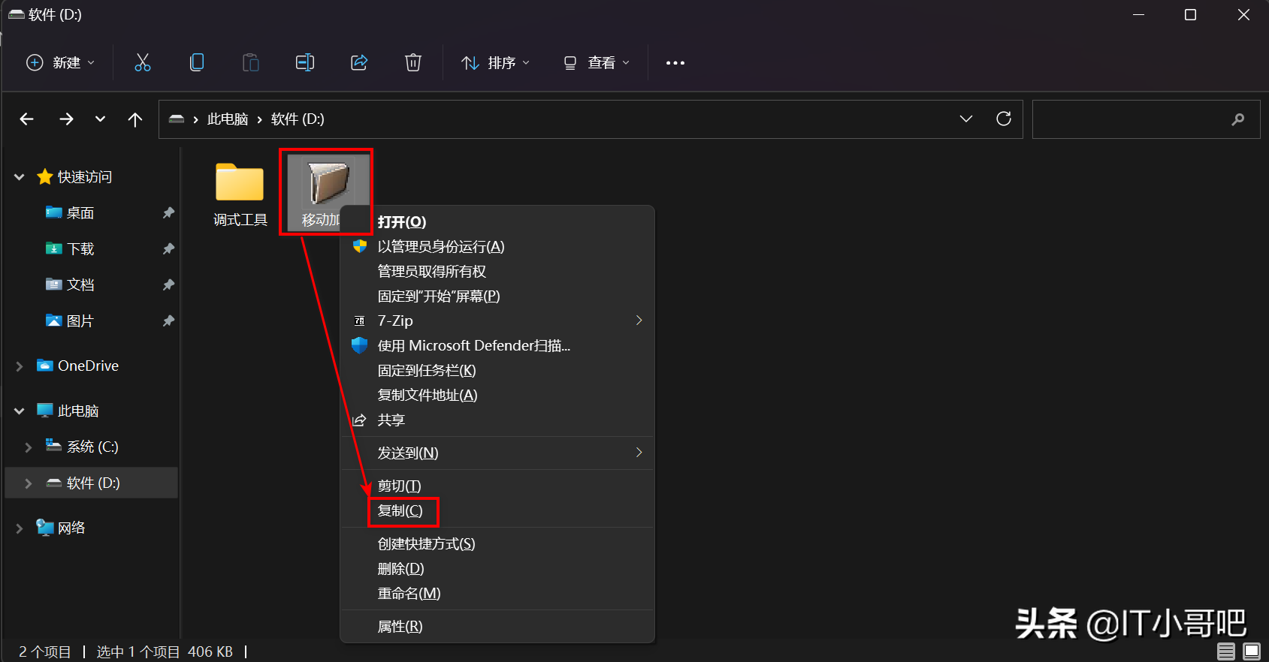Image resolution: width=1269 pixels, height=662 pixels.
Task: Open the 排序 (Sort) dropdown
Action: [496, 62]
